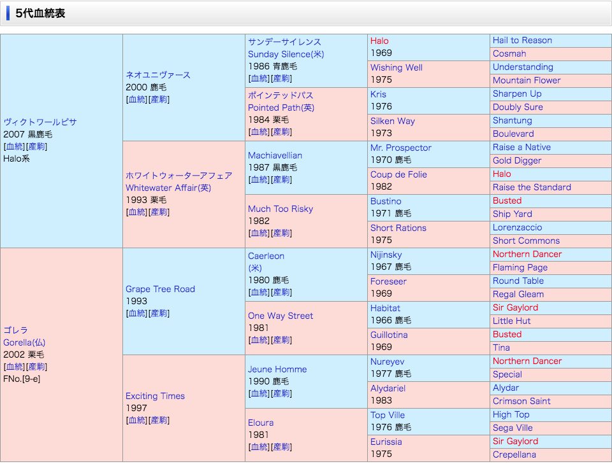Open the Coup de Folie link

click(398, 174)
